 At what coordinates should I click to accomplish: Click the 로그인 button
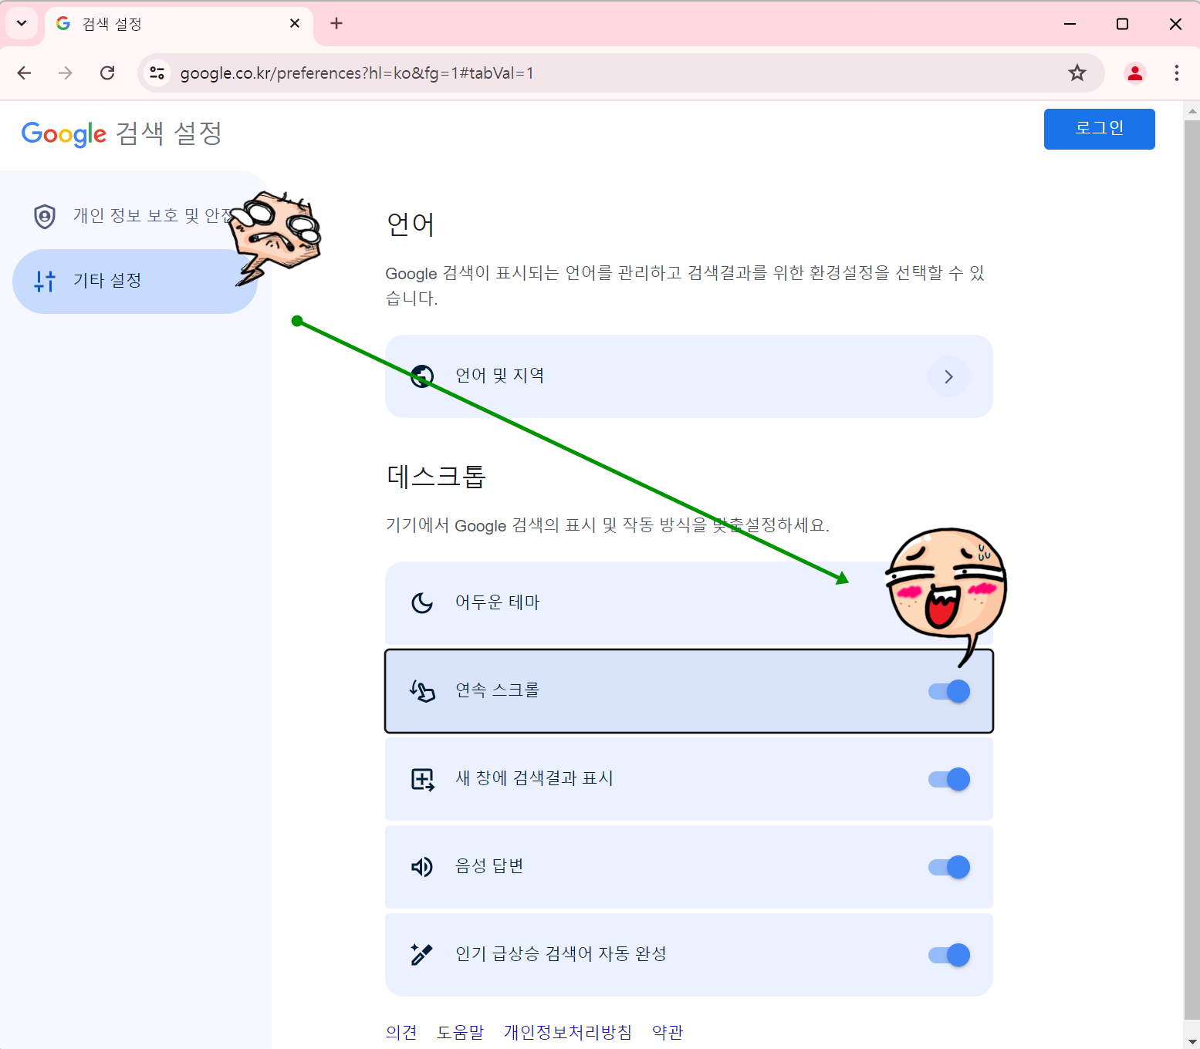(x=1099, y=129)
